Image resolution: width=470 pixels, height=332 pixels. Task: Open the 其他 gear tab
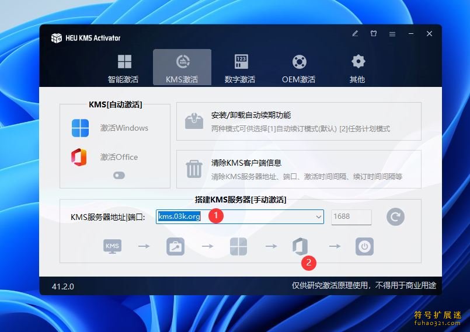[357, 68]
